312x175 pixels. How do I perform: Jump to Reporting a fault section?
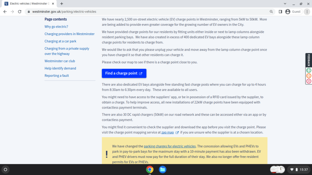(x=57, y=76)
